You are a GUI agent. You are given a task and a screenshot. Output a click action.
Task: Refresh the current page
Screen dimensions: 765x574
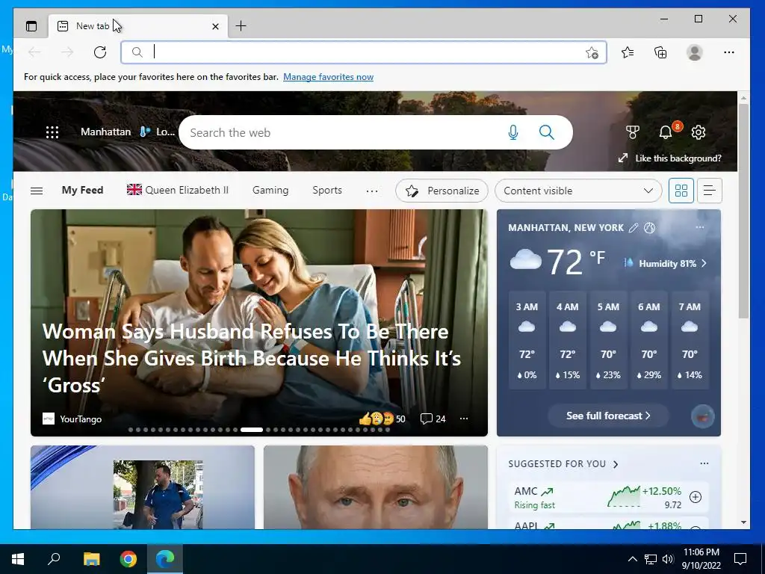100,52
